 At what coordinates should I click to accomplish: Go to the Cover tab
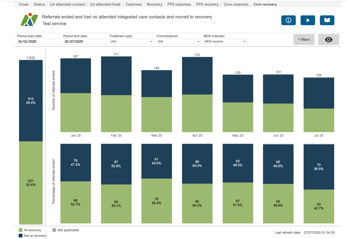24,4
